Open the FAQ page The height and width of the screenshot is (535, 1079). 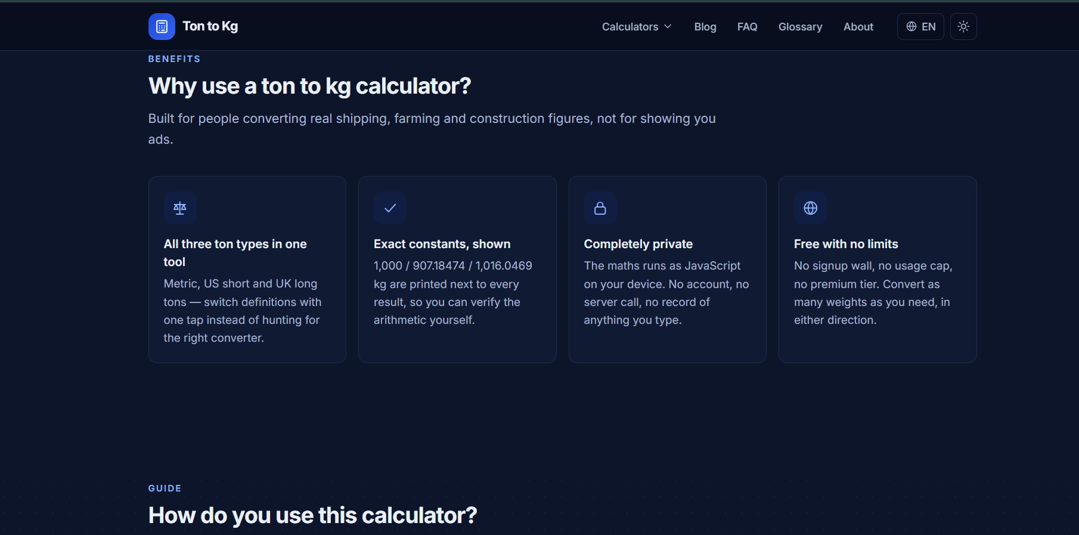coord(747,26)
